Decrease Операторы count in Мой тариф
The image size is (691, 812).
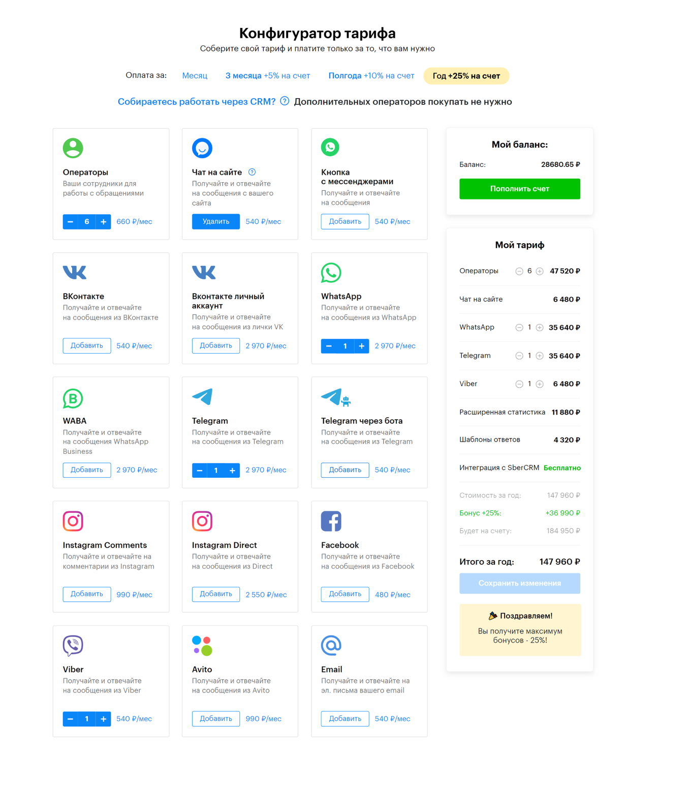click(x=519, y=271)
